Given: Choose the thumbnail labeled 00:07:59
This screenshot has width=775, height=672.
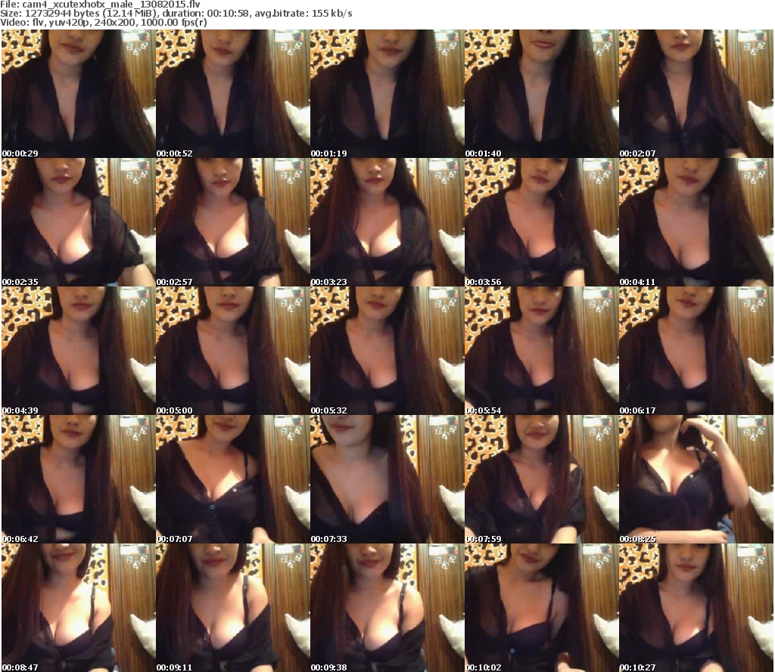Looking at the screenshot, I should click(x=542, y=479).
